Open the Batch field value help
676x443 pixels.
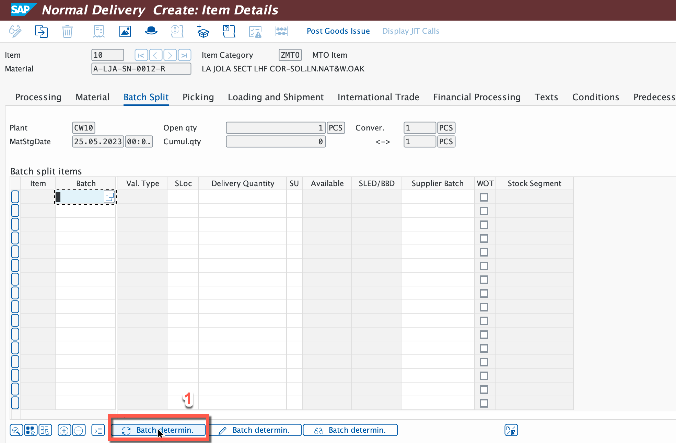click(110, 197)
